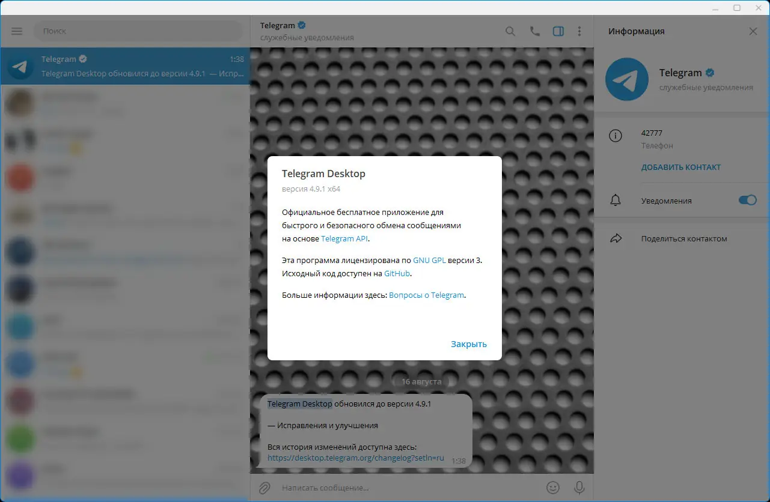Open the three-dot options menu in chat header
770x502 pixels.
click(579, 31)
